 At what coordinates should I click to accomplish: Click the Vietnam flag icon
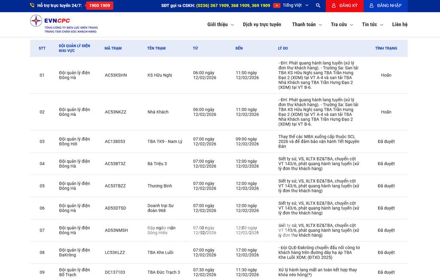point(277,6)
